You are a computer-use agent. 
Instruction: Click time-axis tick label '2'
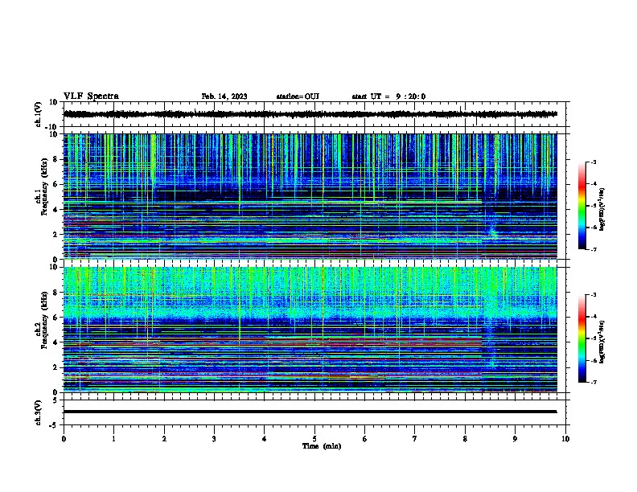tap(164, 439)
